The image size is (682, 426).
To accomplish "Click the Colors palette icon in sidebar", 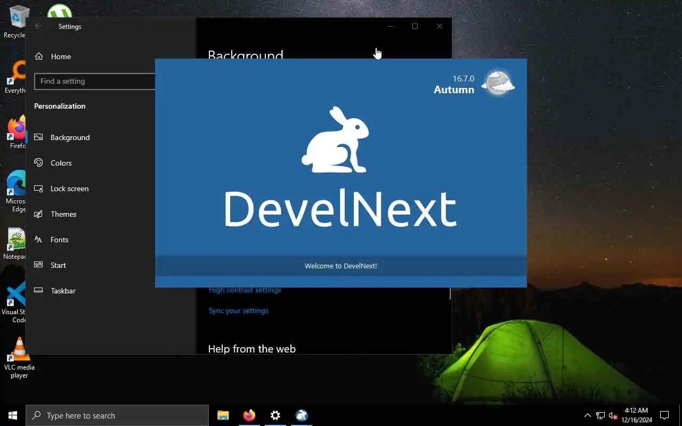I will (38, 163).
